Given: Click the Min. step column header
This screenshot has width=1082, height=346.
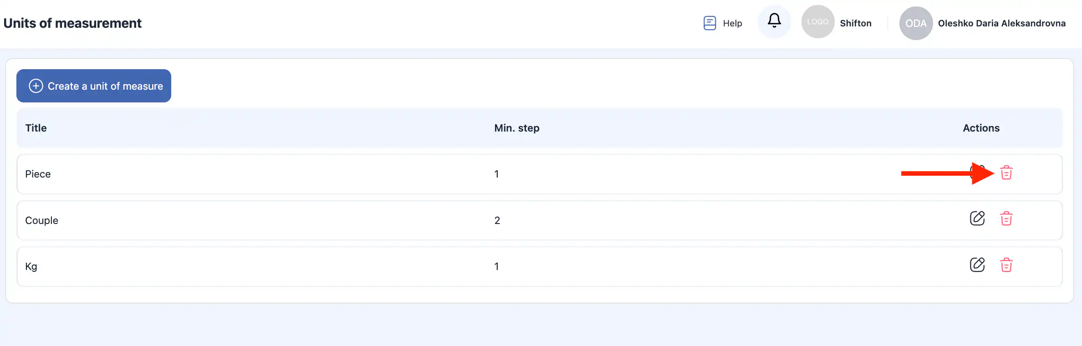Looking at the screenshot, I should click(516, 128).
